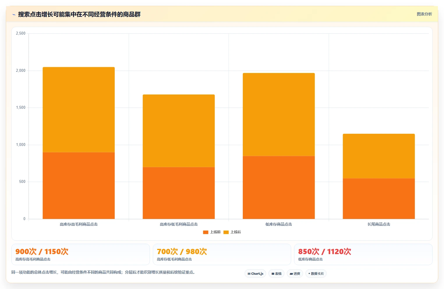
Task: Click the 表格 tag
Action: (276, 274)
